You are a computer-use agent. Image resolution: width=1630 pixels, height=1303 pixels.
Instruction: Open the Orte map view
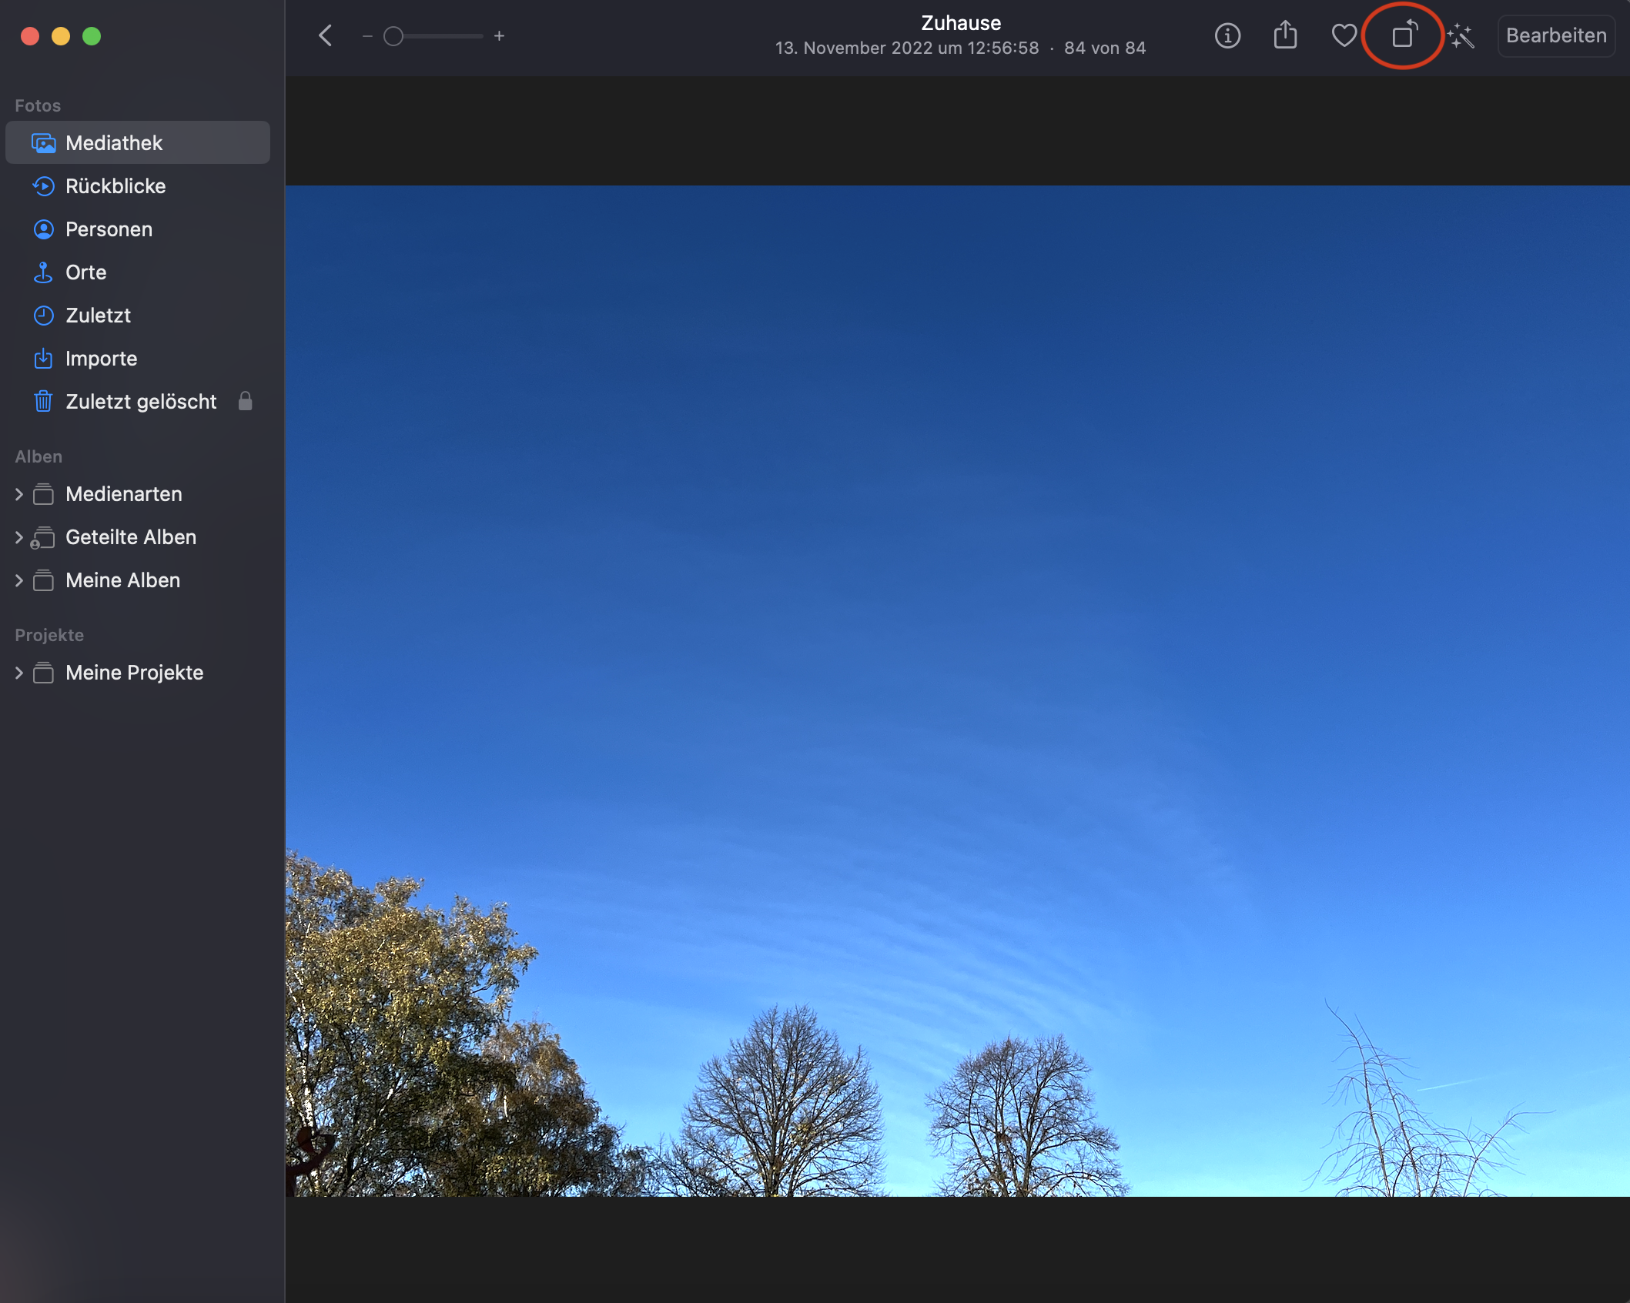[85, 272]
